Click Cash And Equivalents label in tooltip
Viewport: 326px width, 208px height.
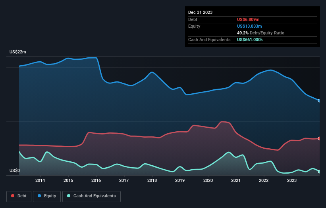[209, 40]
